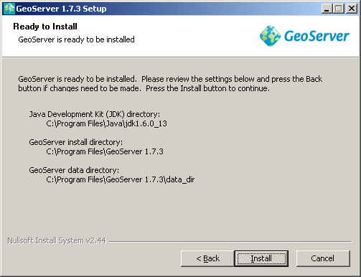Click the setup icon in title bar
Screen dimensions: 361x277
pyautogui.click(x=9, y=9)
